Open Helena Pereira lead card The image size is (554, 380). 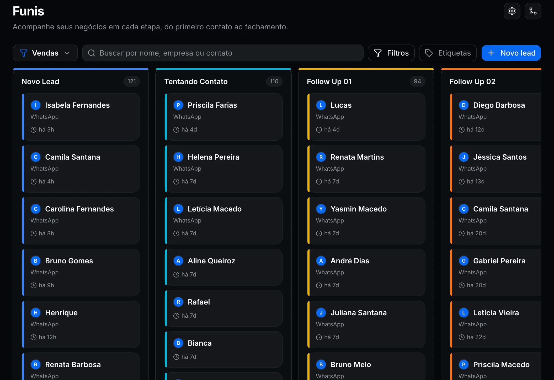pyautogui.click(x=223, y=169)
